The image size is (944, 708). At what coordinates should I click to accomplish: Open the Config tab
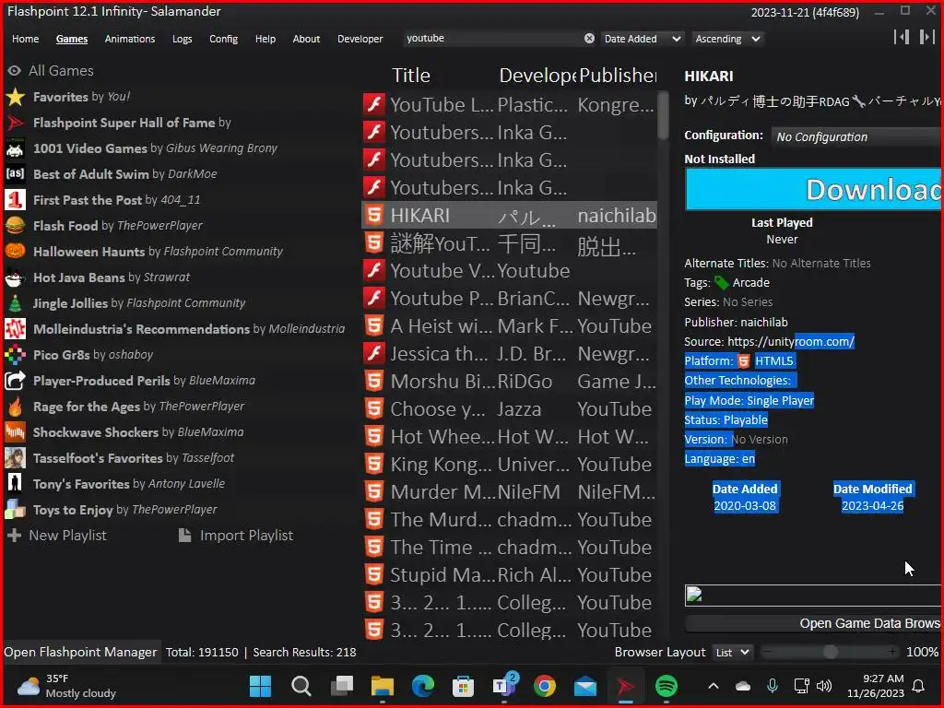point(223,39)
